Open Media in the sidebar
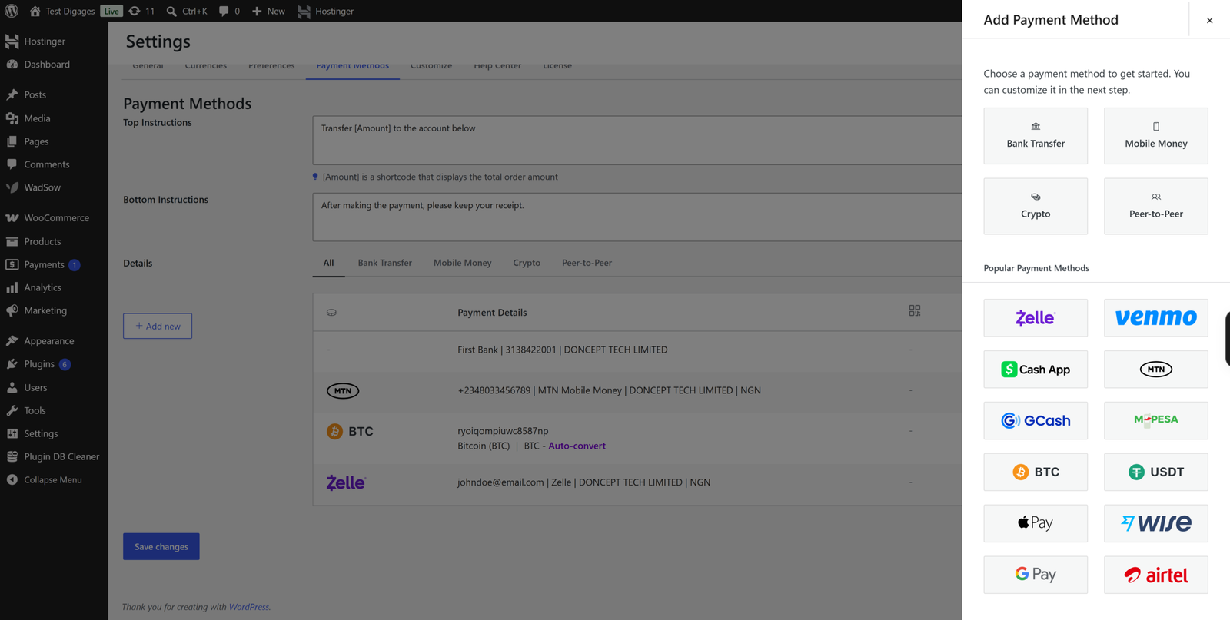This screenshot has height=620, width=1230. click(54, 118)
